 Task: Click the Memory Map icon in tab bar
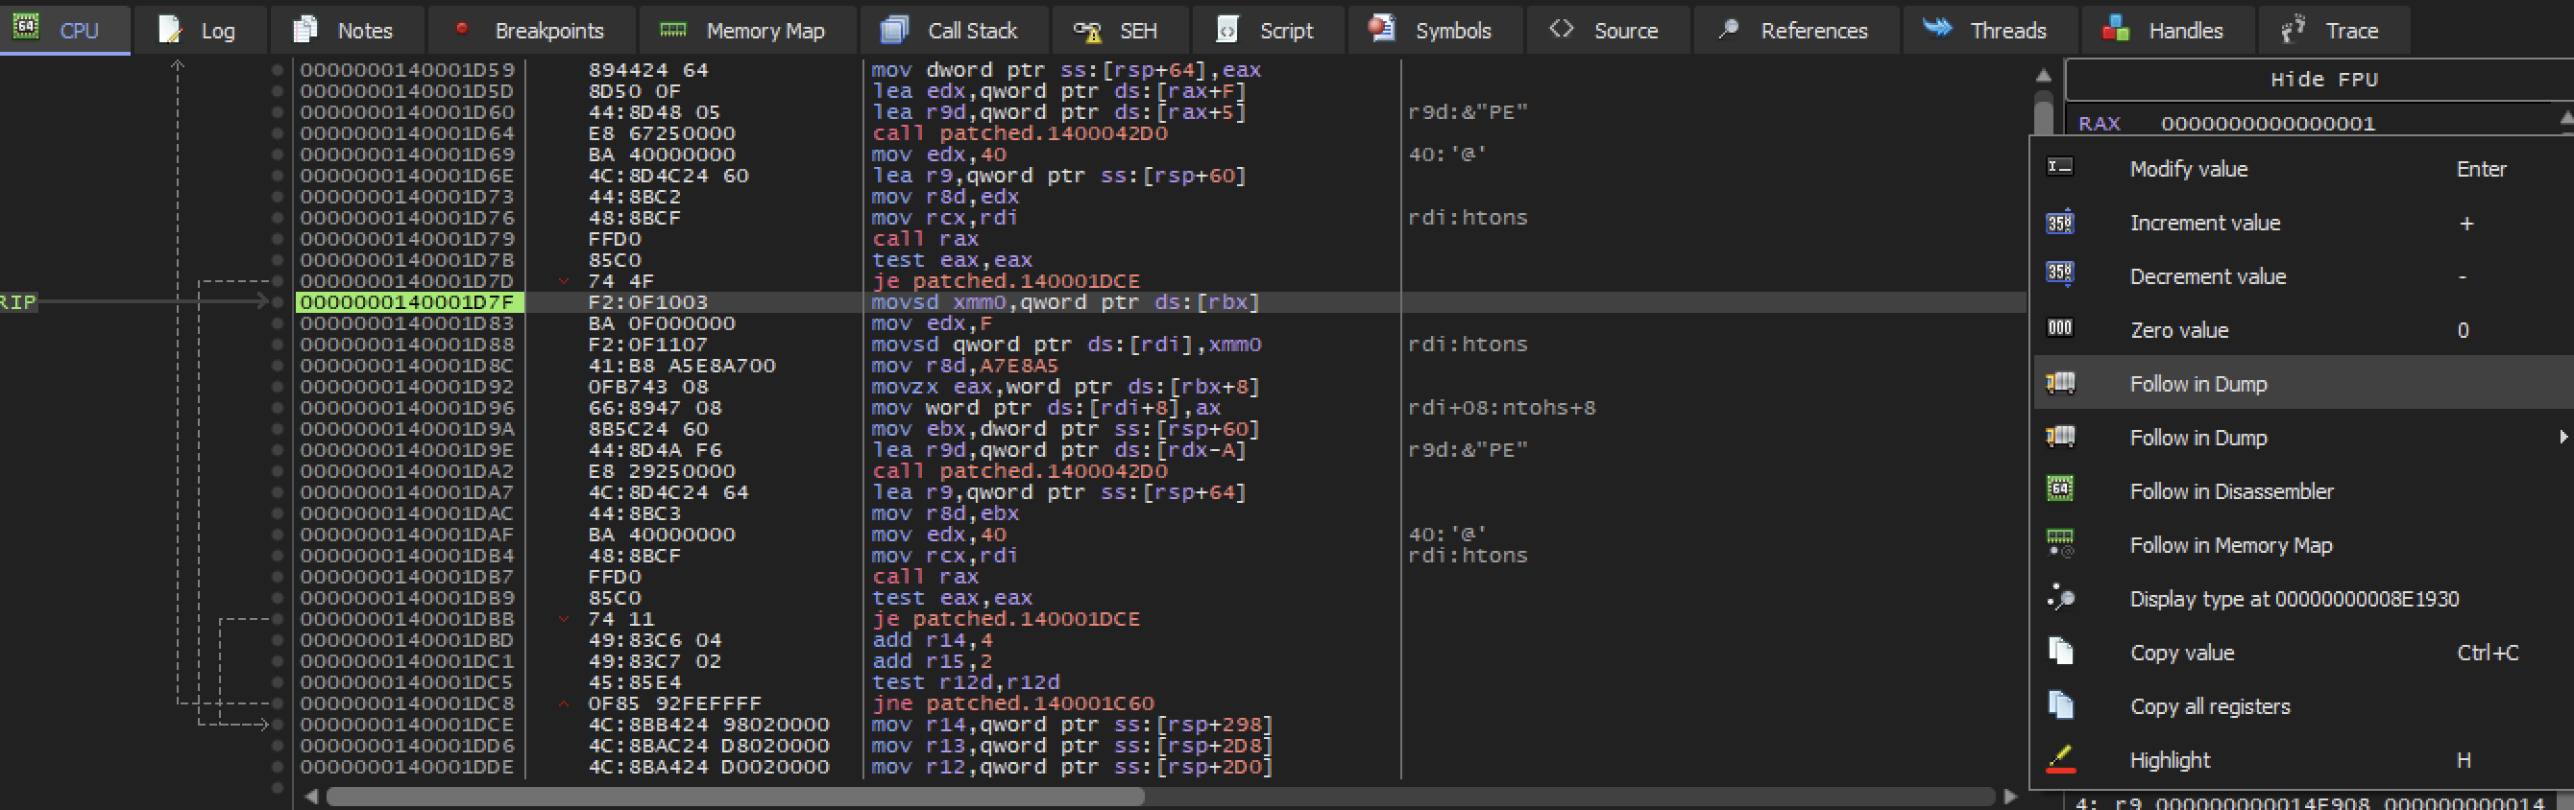coord(673,30)
